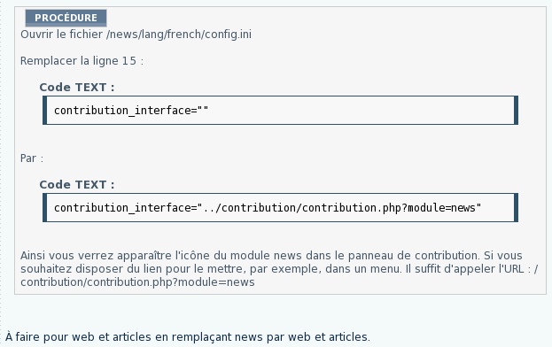Click the right dark bar of second code box
552x347 pixels.
point(516,208)
